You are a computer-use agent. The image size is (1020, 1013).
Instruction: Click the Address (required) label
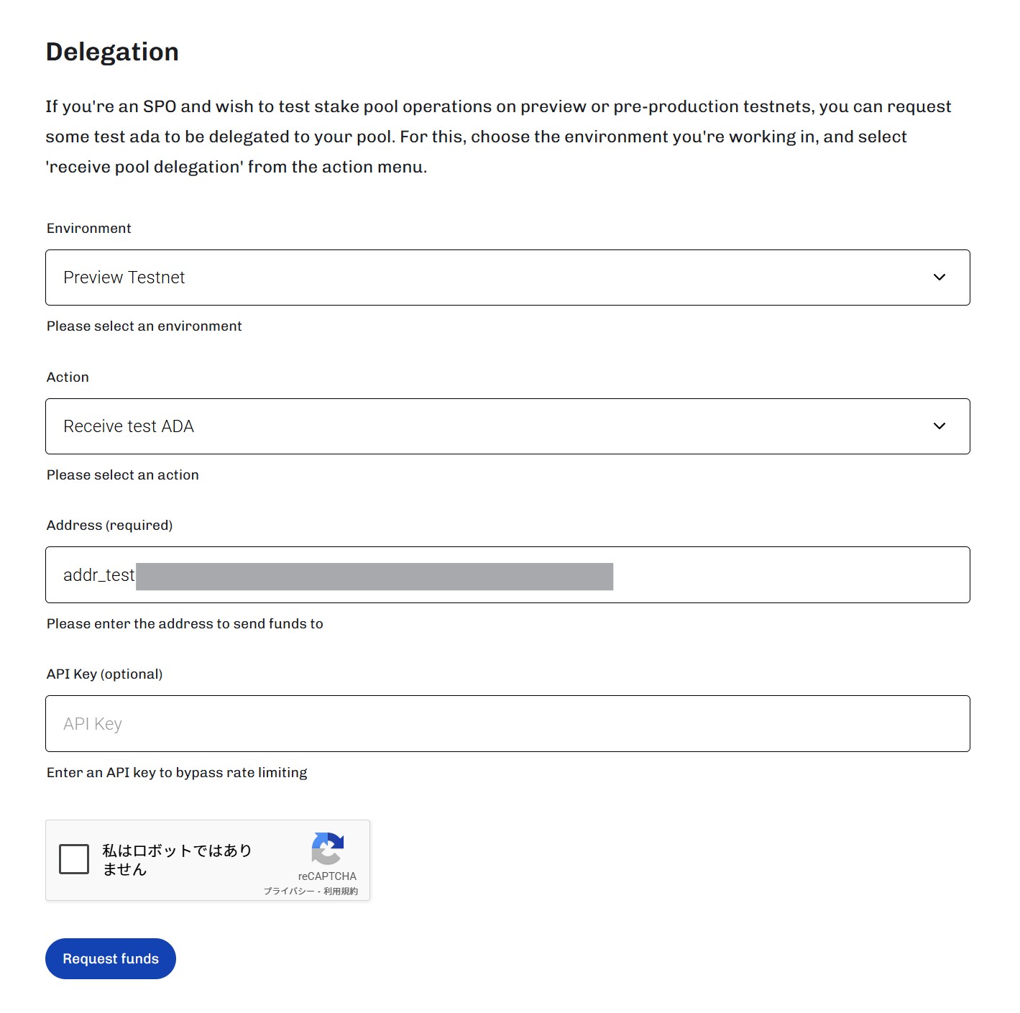(110, 526)
